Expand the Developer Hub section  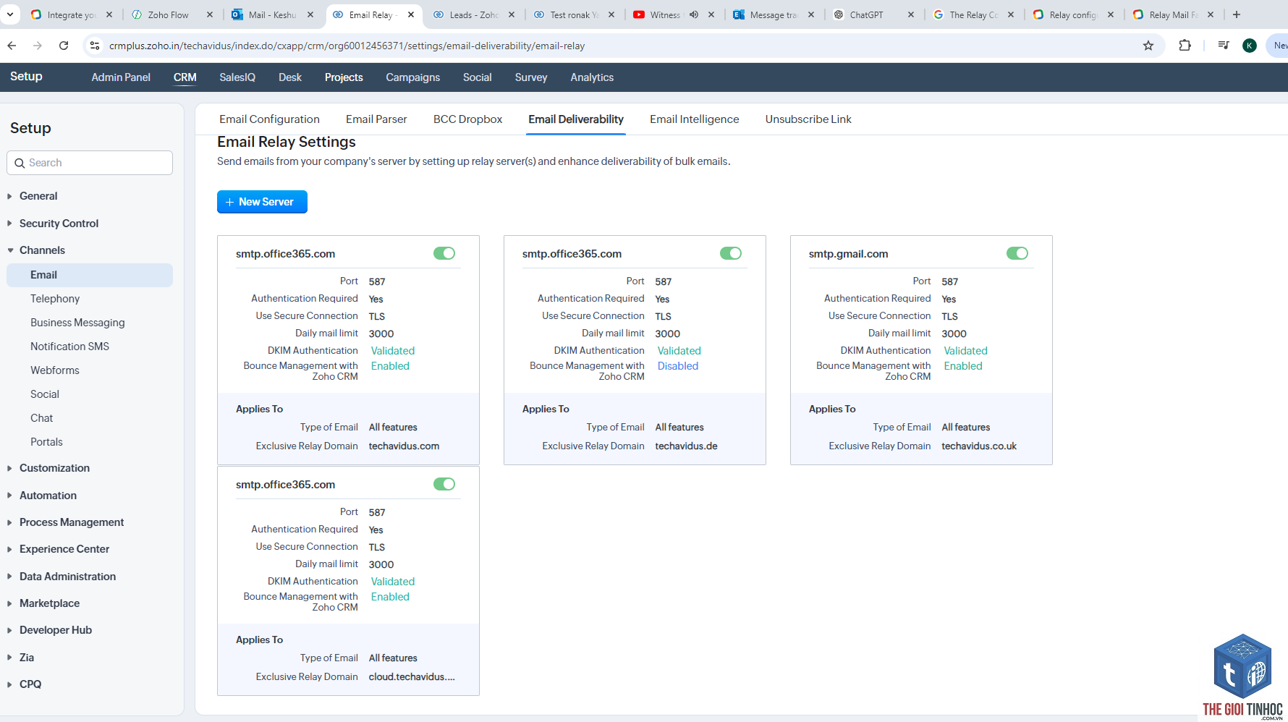coord(56,630)
